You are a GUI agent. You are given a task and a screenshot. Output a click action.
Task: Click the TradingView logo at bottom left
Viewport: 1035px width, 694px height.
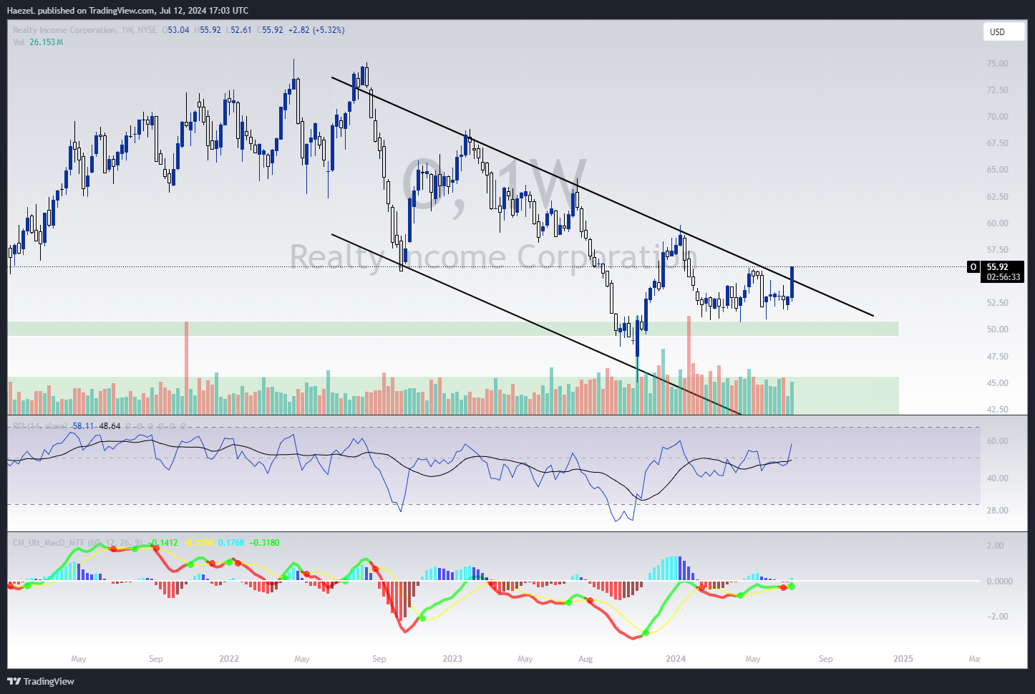pyautogui.click(x=41, y=681)
